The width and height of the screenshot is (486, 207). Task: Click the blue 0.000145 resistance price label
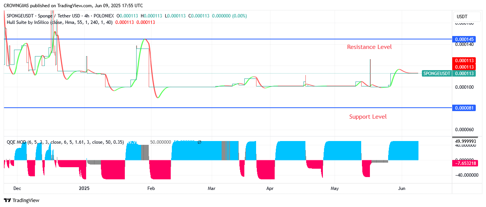pyautogui.click(x=464, y=39)
